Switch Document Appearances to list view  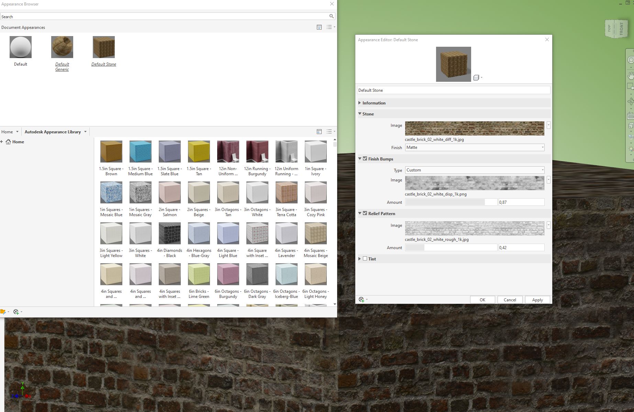pyautogui.click(x=329, y=27)
